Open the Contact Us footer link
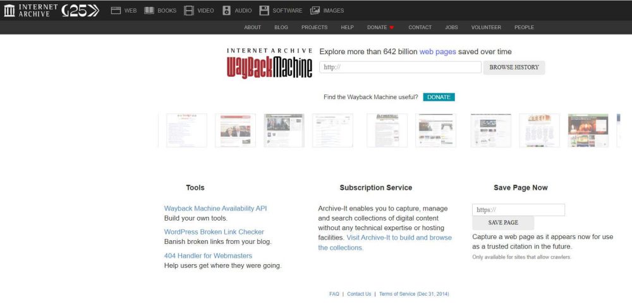The width and height of the screenshot is (632, 307). 359,294
